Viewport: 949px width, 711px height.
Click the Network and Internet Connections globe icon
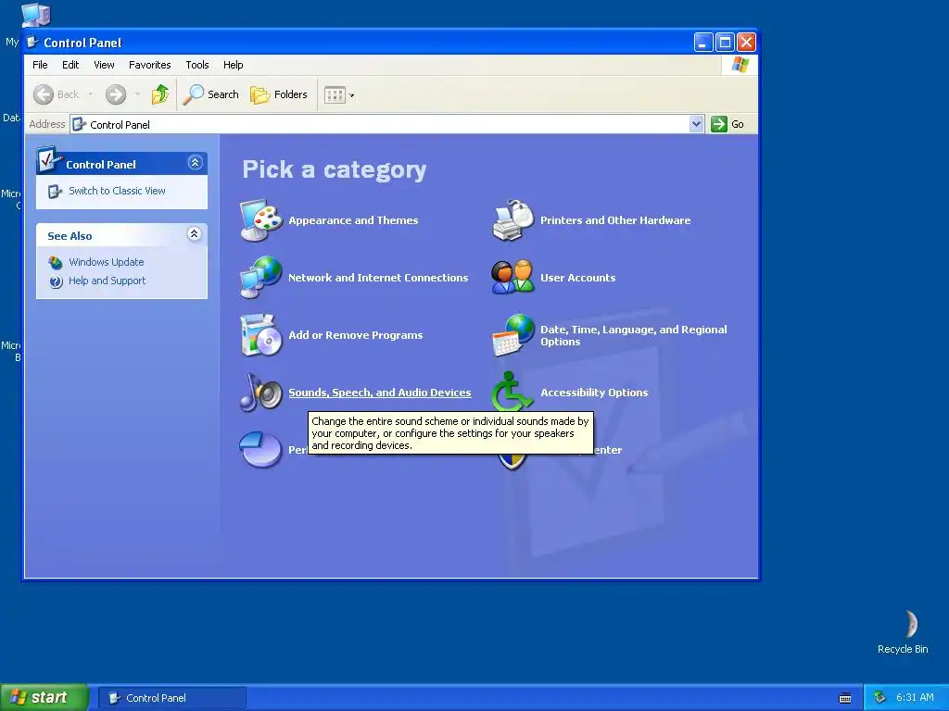(x=260, y=278)
